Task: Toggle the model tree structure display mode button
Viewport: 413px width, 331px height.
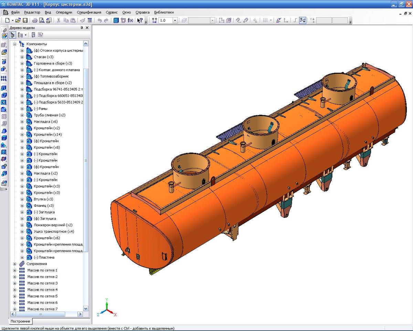Action: (13, 35)
